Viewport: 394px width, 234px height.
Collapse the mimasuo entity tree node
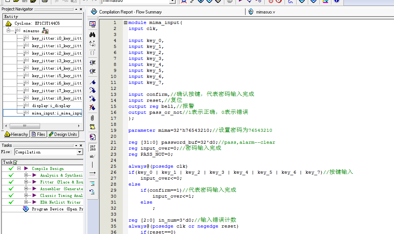click(x=8, y=31)
